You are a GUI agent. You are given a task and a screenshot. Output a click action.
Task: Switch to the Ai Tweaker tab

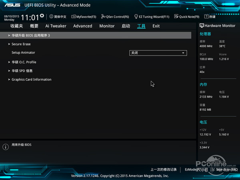coord(56,26)
